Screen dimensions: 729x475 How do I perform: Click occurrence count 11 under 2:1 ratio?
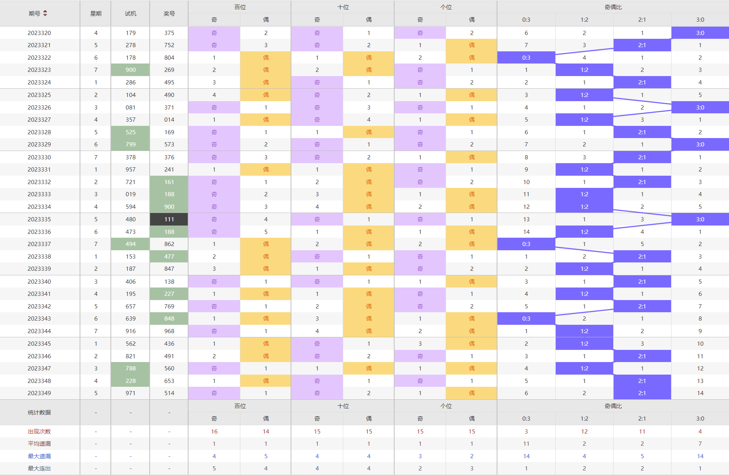[x=642, y=432]
